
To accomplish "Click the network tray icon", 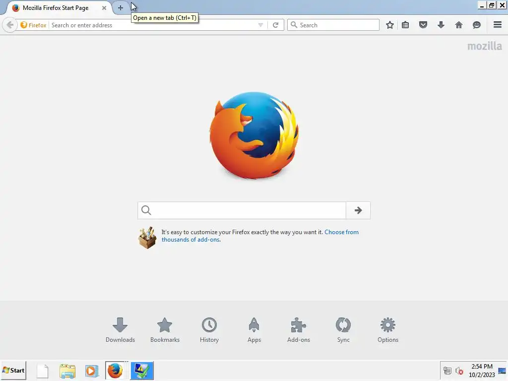I will tap(447, 371).
